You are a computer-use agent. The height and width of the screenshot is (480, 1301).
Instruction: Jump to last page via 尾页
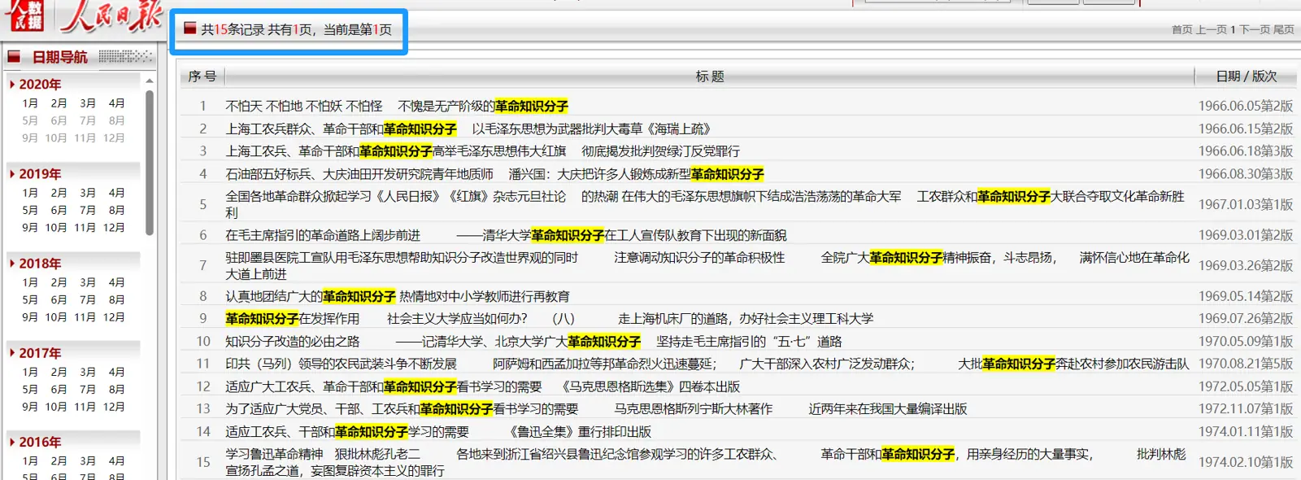coord(1284,29)
